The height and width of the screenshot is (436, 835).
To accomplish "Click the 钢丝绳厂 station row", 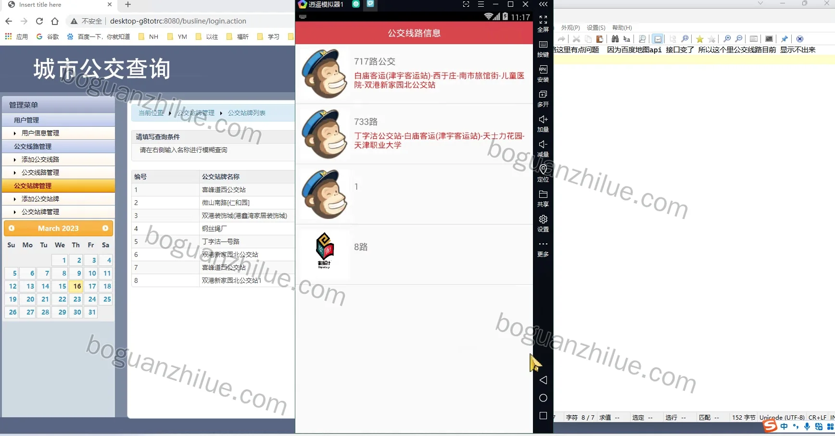I will [213, 229].
